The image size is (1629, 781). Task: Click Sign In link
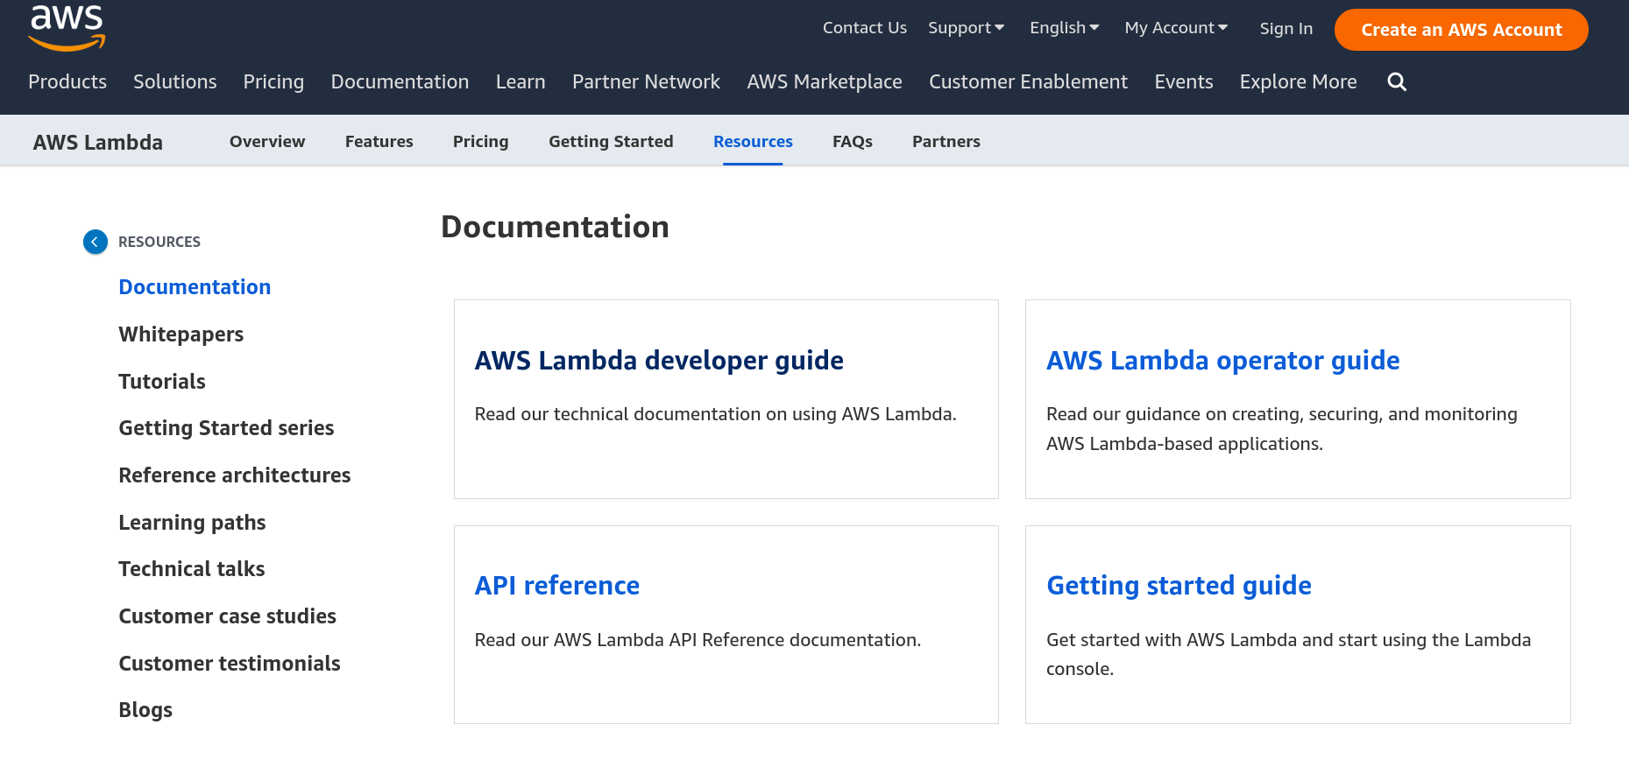click(1286, 29)
